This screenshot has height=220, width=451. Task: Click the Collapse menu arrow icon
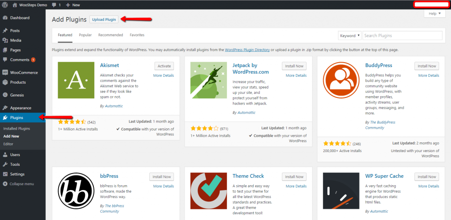pyautogui.click(x=5, y=184)
